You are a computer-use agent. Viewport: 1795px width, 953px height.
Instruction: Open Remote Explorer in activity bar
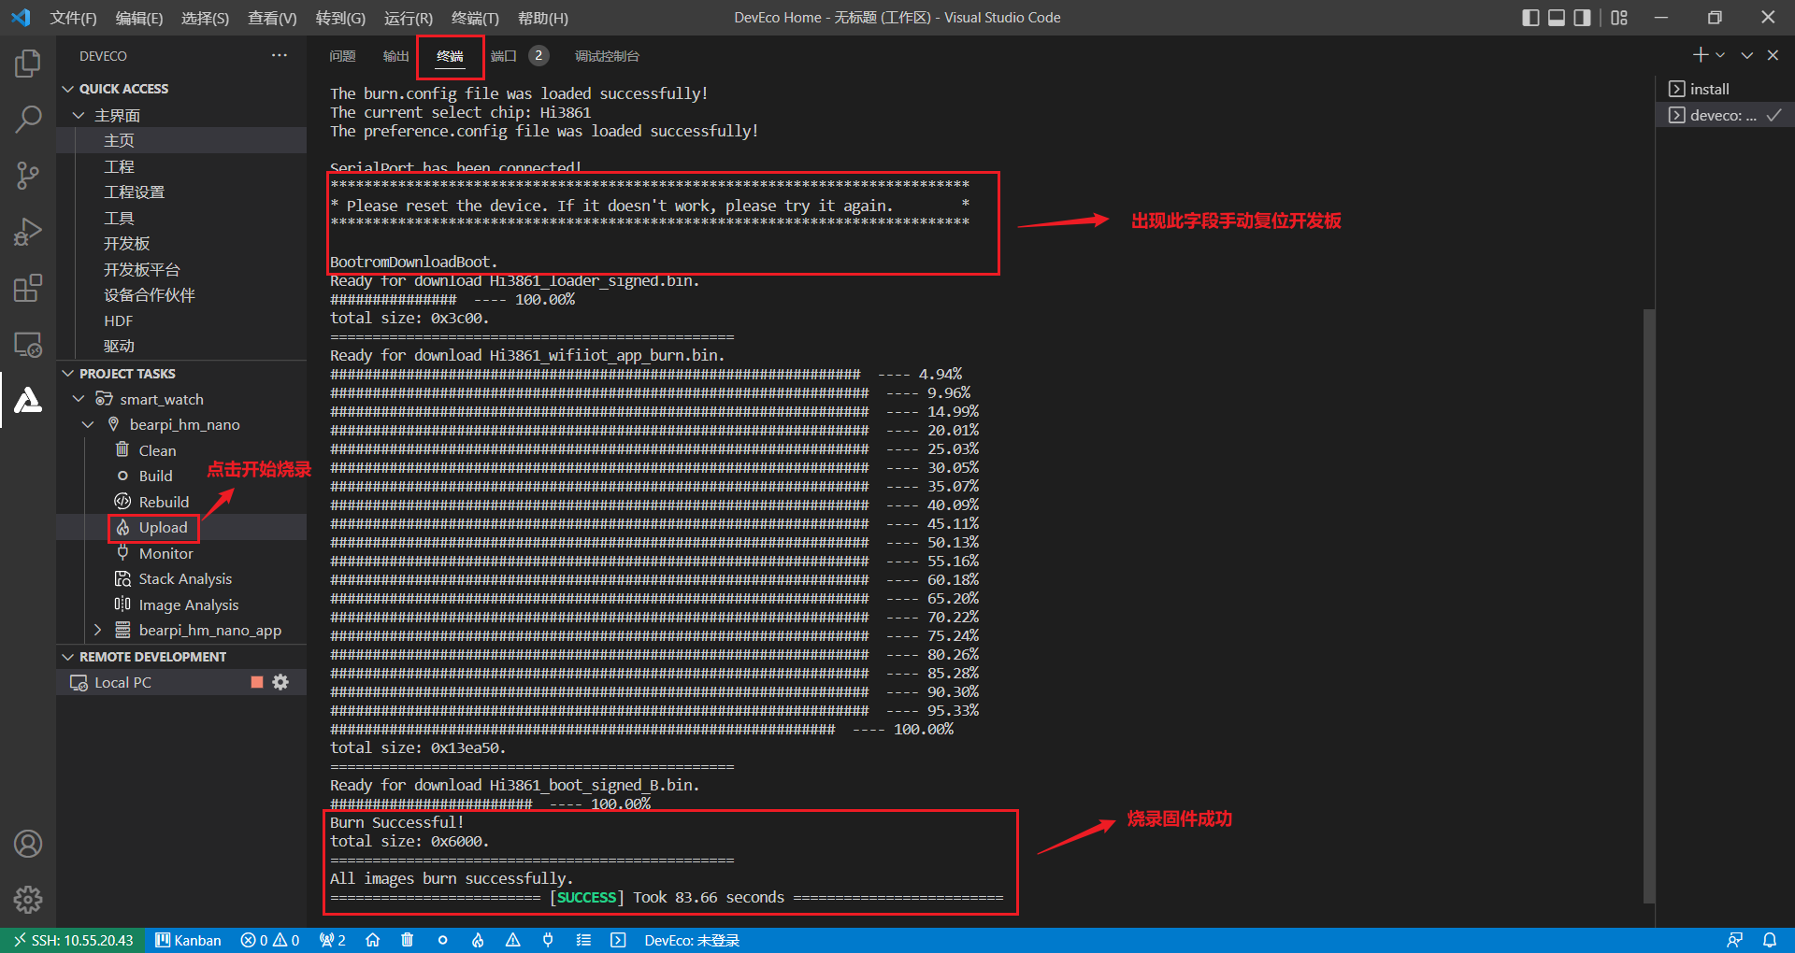coord(28,344)
